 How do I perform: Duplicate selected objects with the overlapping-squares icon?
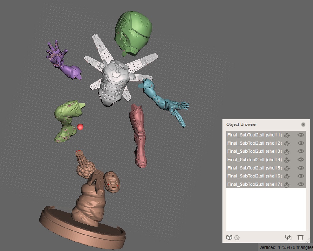click(x=288, y=237)
